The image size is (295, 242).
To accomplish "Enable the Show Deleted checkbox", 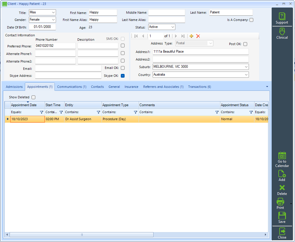I will coord(34,97).
